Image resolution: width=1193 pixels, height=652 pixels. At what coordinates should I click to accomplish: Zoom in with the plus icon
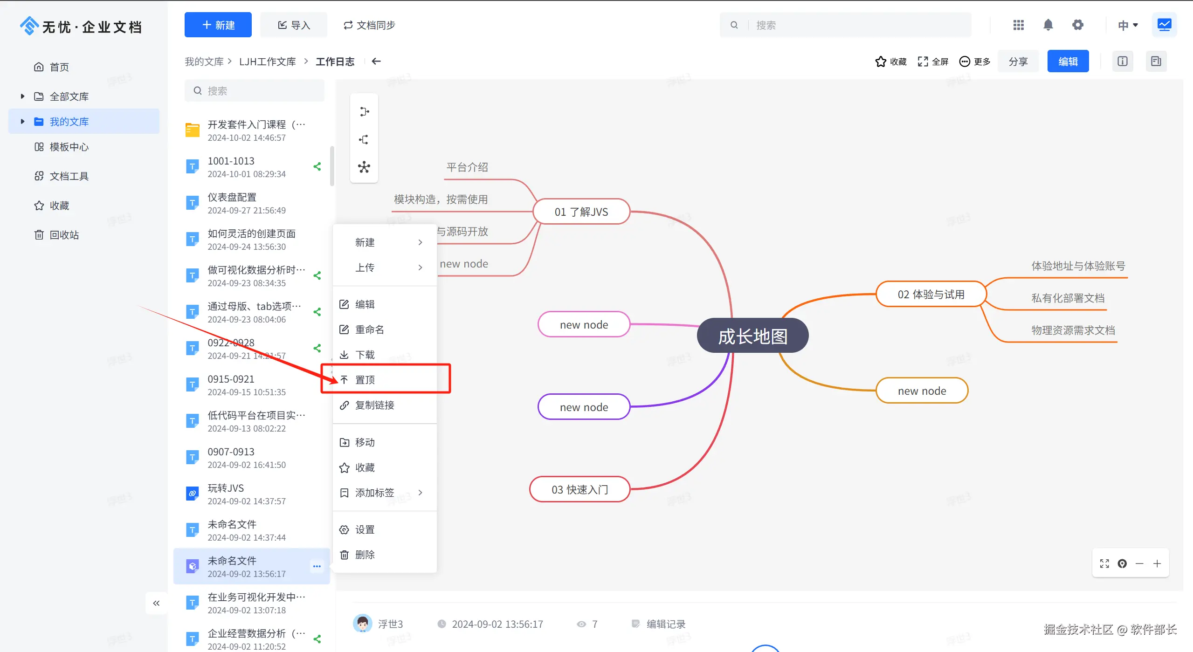(x=1157, y=564)
